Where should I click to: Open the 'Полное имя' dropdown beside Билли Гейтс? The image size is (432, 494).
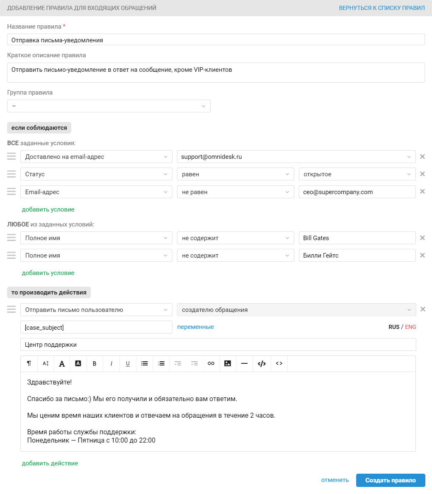tap(96, 256)
